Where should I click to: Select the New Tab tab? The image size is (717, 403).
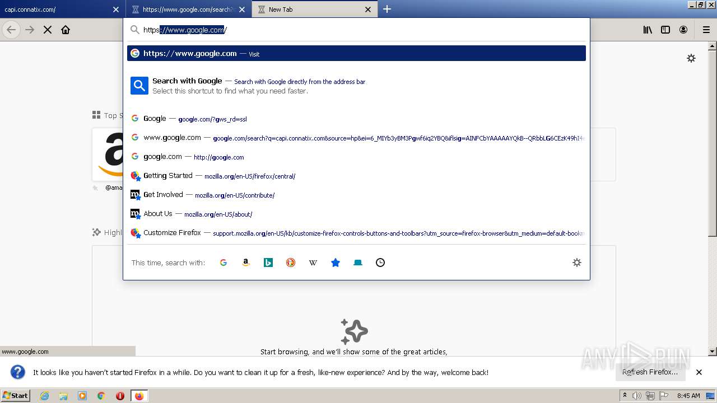tap(315, 10)
